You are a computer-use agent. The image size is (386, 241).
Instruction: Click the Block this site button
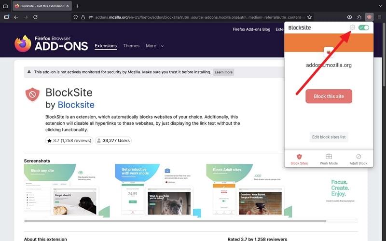(x=329, y=96)
